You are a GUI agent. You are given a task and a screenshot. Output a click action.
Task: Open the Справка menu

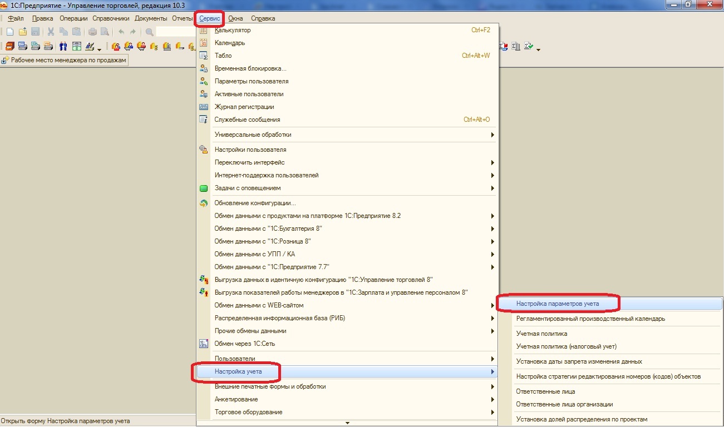(x=263, y=18)
